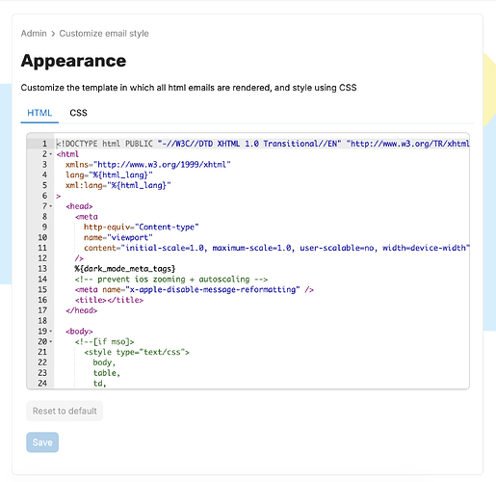
Task: Click the http-equiv="Content-type" attribute
Action: pos(142,228)
